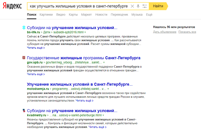Open the Маркет tab
This screenshot has height=133, width=201.
tap(87, 15)
